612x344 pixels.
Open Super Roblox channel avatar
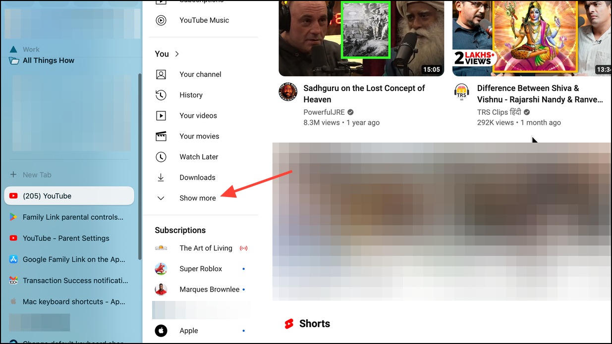click(161, 269)
